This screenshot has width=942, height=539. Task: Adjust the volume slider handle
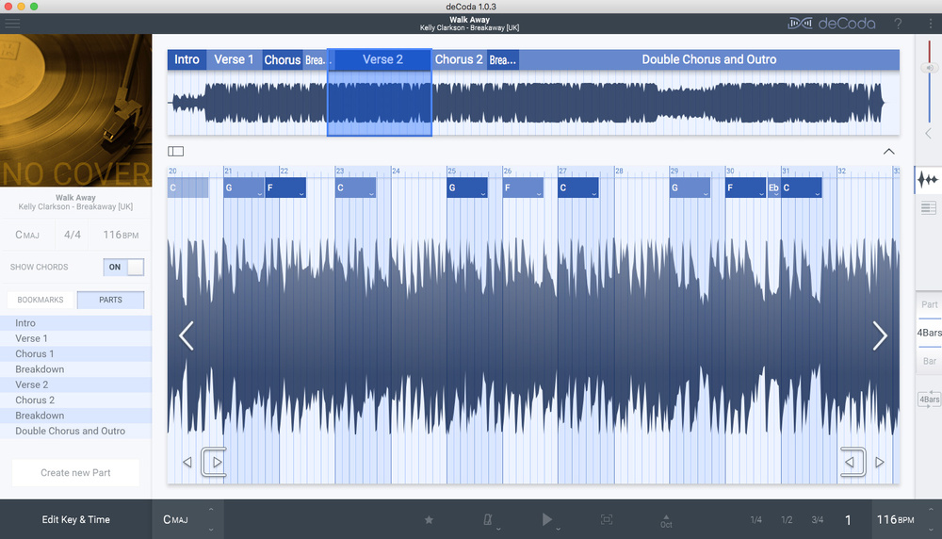point(929,67)
